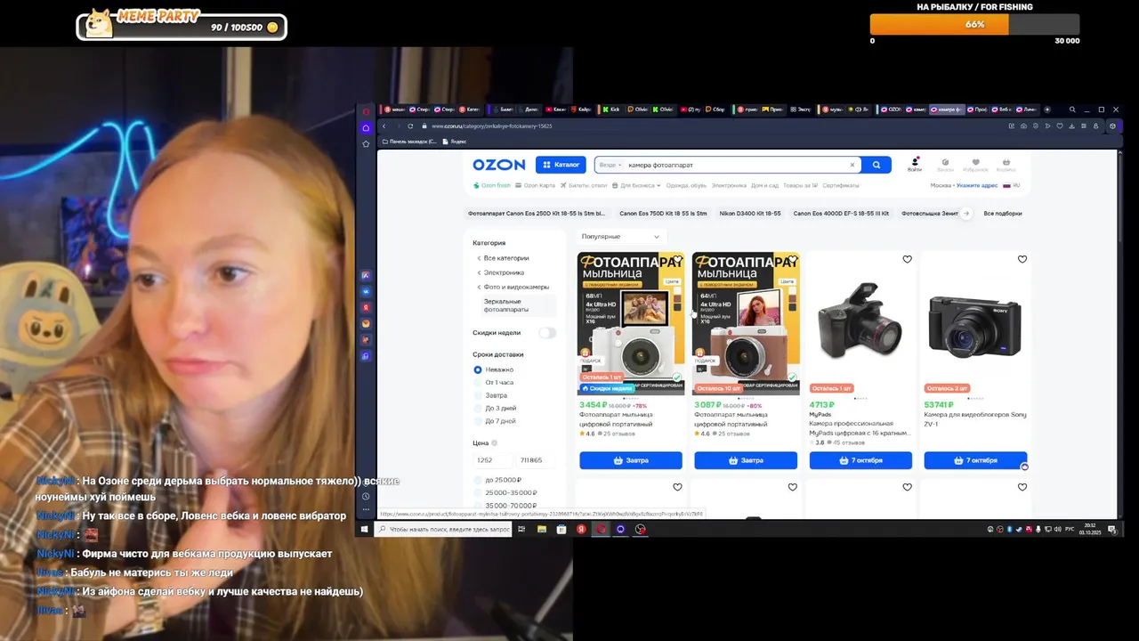Add Sony ZV-1 to cart, 7 октября
The height and width of the screenshot is (641, 1139).
point(975,460)
